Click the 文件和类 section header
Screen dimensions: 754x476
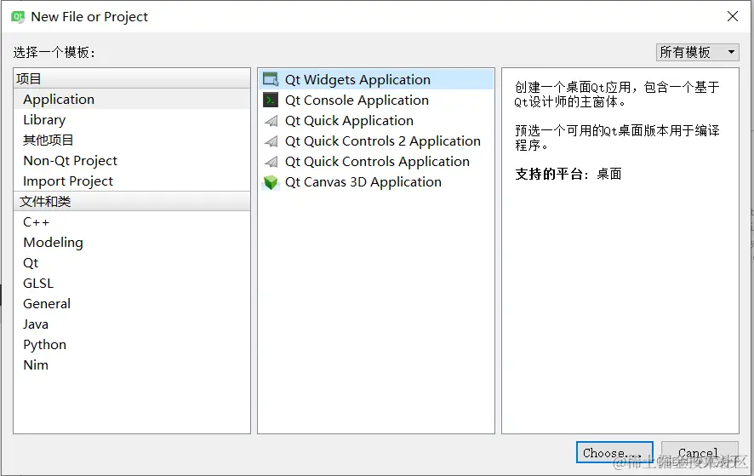coord(132,201)
